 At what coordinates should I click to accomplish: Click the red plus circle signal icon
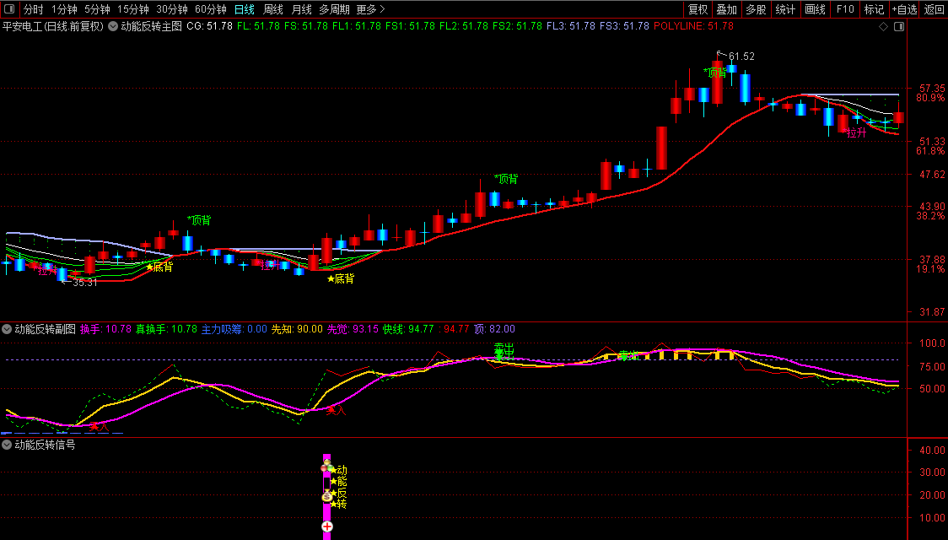pos(327,526)
